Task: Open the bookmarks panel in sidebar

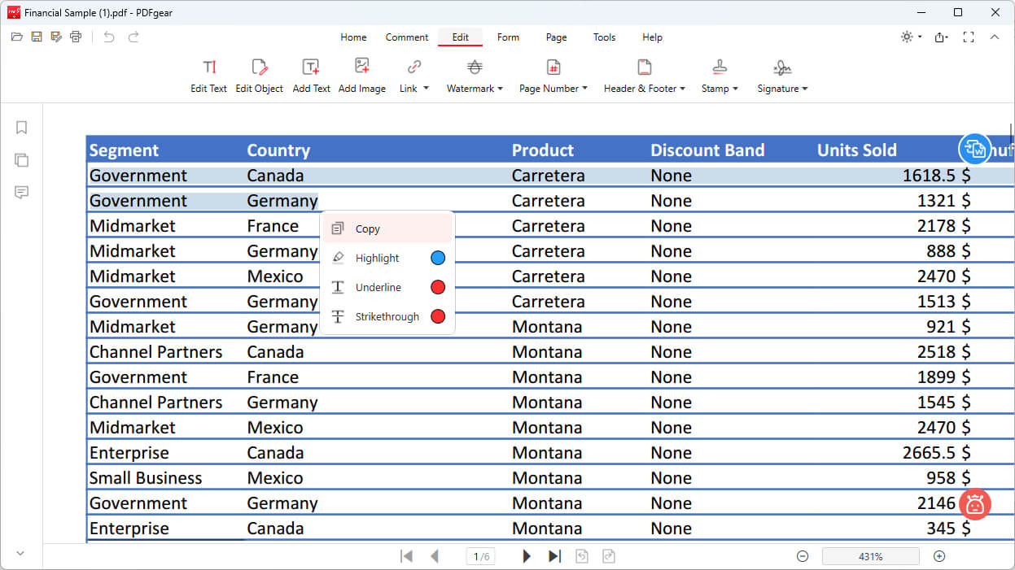Action: pyautogui.click(x=22, y=128)
